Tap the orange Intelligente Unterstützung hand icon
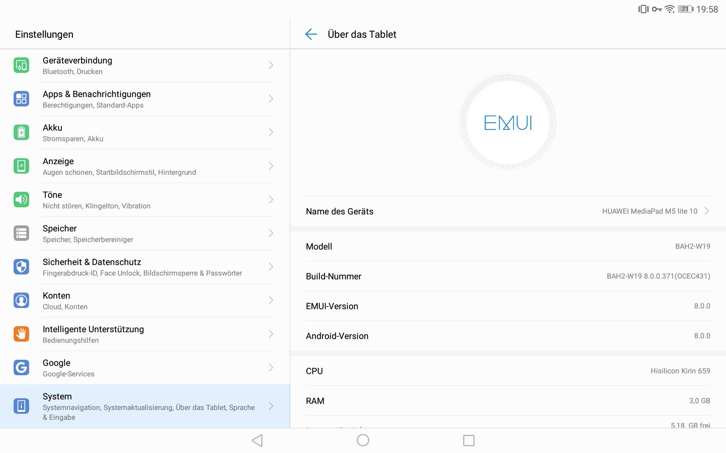Viewport: 726px width, 453px height. pos(22,334)
